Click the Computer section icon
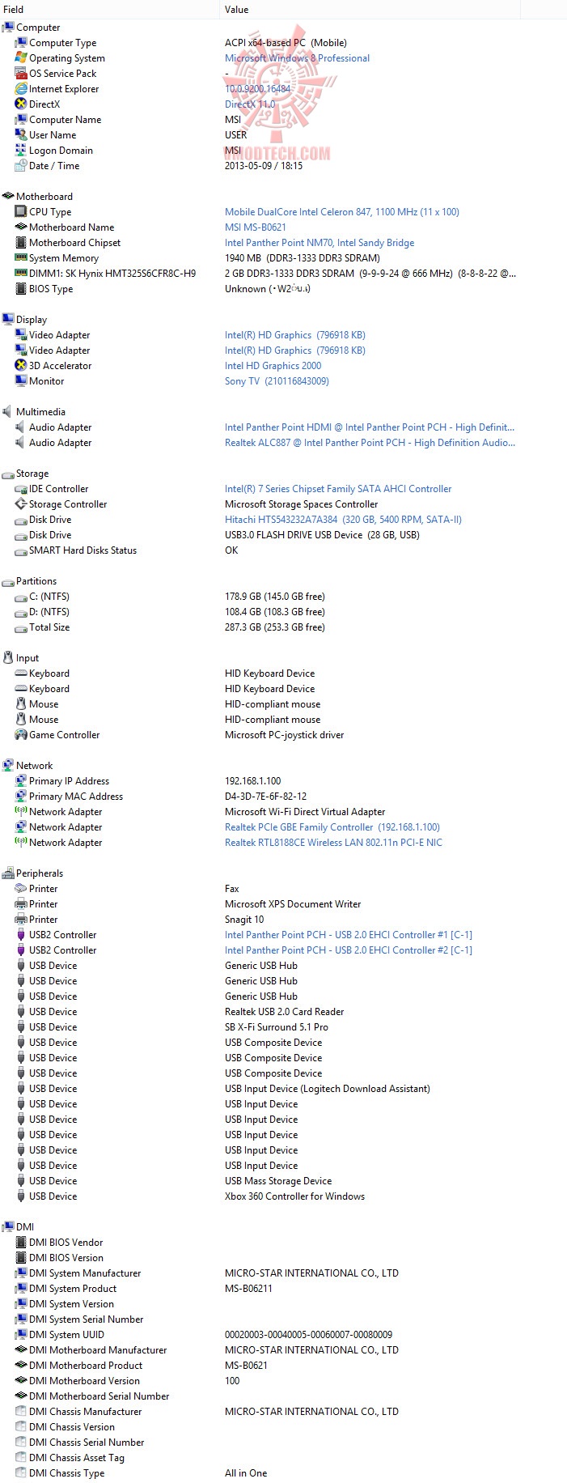Viewport: 567px width, 1483px height. (x=8, y=28)
